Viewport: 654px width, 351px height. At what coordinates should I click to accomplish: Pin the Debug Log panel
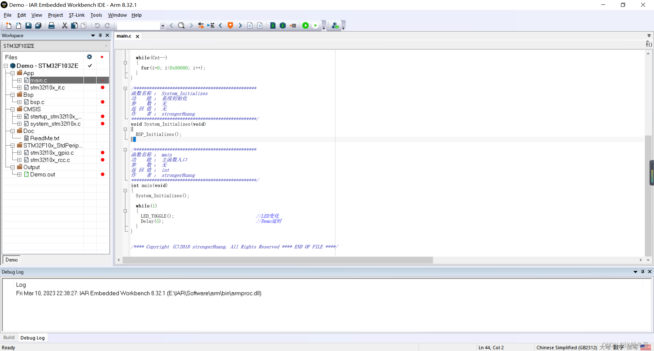643,272
